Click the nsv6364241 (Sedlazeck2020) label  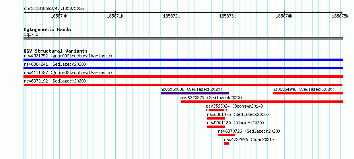pyautogui.click(x=55, y=64)
